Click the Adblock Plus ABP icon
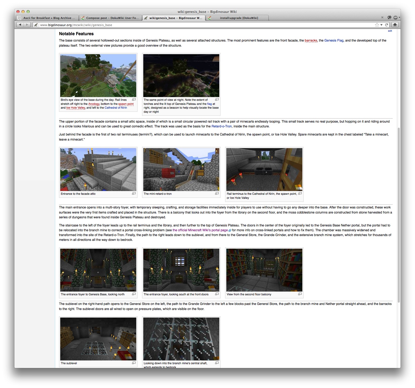Image resolution: width=415 pixels, height=388 pixels. (396, 17)
